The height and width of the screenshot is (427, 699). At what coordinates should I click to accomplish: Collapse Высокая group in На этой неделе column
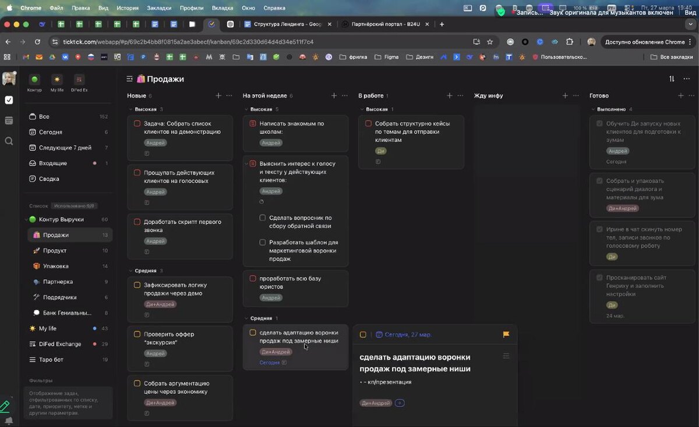coord(246,109)
